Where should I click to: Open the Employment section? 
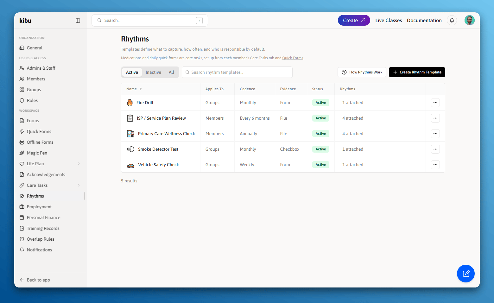51,207
